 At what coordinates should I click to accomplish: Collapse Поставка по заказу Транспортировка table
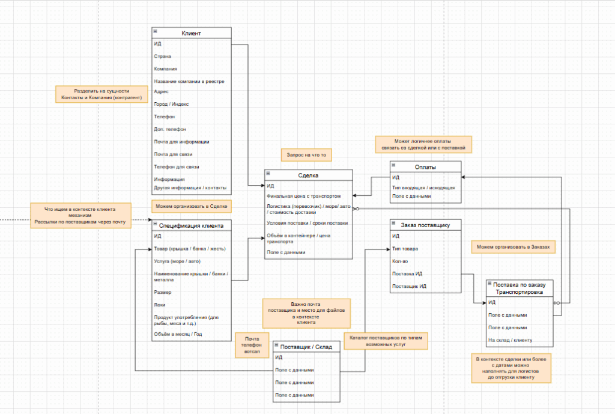(x=489, y=284)
